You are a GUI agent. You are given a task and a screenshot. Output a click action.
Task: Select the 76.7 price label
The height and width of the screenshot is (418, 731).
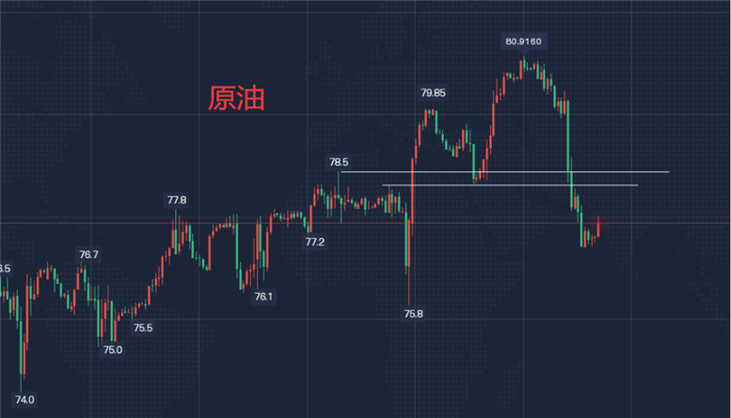[88, 255]
